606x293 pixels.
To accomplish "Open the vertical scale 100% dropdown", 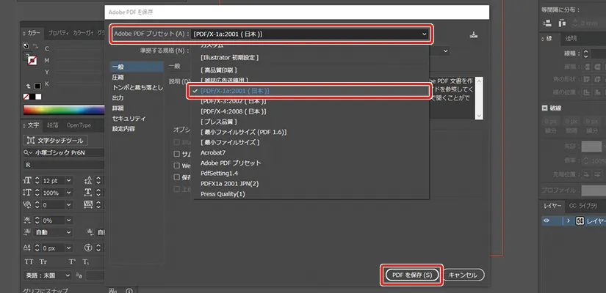I will point(69,193).
